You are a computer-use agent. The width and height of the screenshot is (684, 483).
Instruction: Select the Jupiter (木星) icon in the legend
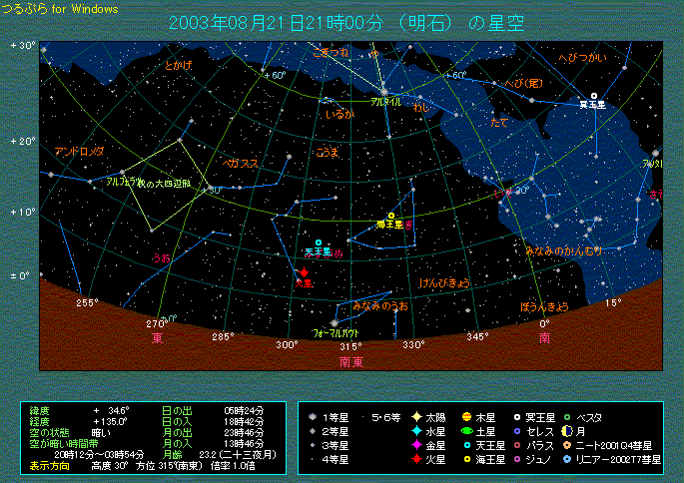[465, 416]
